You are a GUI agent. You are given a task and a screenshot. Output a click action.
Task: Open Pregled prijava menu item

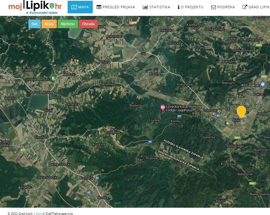(116, 7)
